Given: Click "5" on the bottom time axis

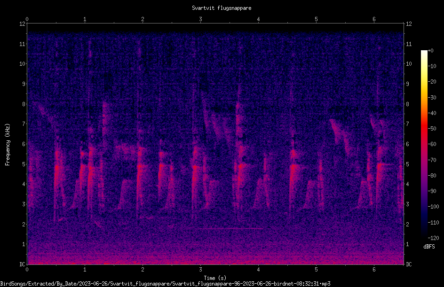Looking at the screenshot, I should [316, 270].
